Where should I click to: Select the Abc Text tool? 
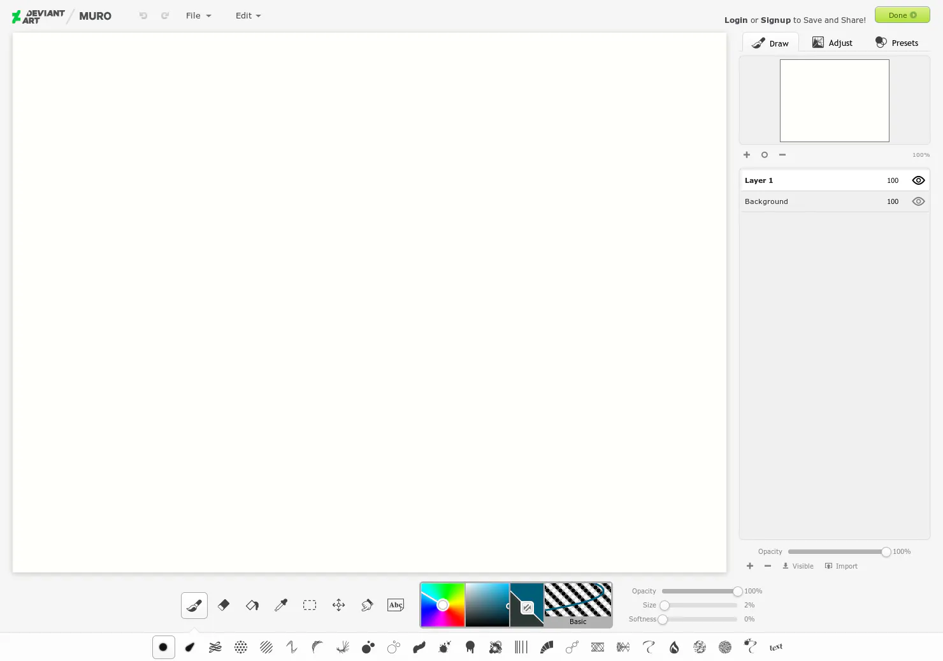pyautogui.click(x=396, y=605)
